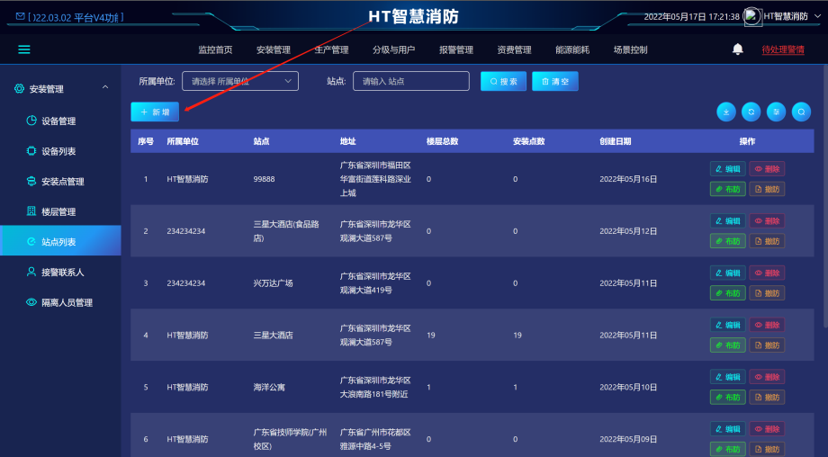This screenshot has width=828, height=457.
Task: Click 撤防 for 三星大酒店(食品路店)
Action: coord(767,241)
